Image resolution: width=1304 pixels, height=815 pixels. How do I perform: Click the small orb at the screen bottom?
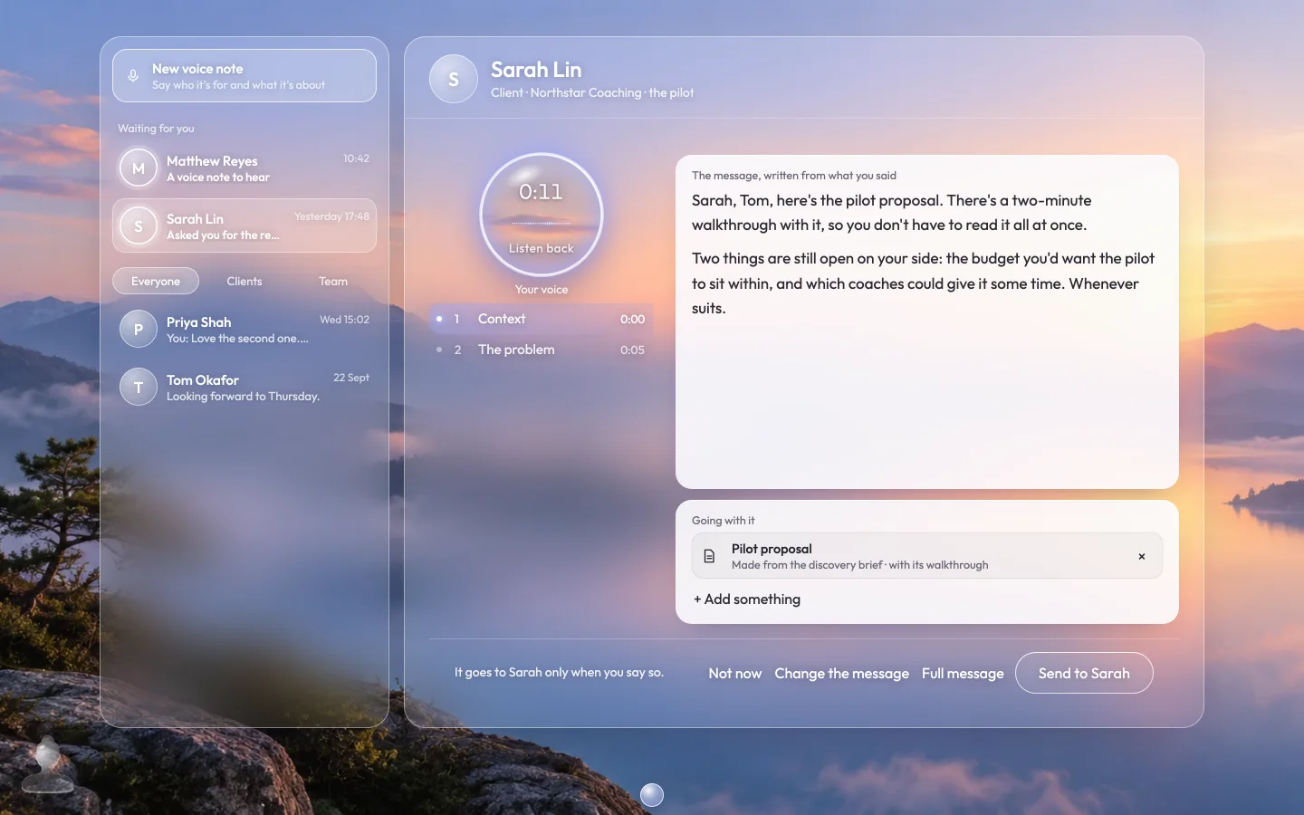click(x=652, y=795)
